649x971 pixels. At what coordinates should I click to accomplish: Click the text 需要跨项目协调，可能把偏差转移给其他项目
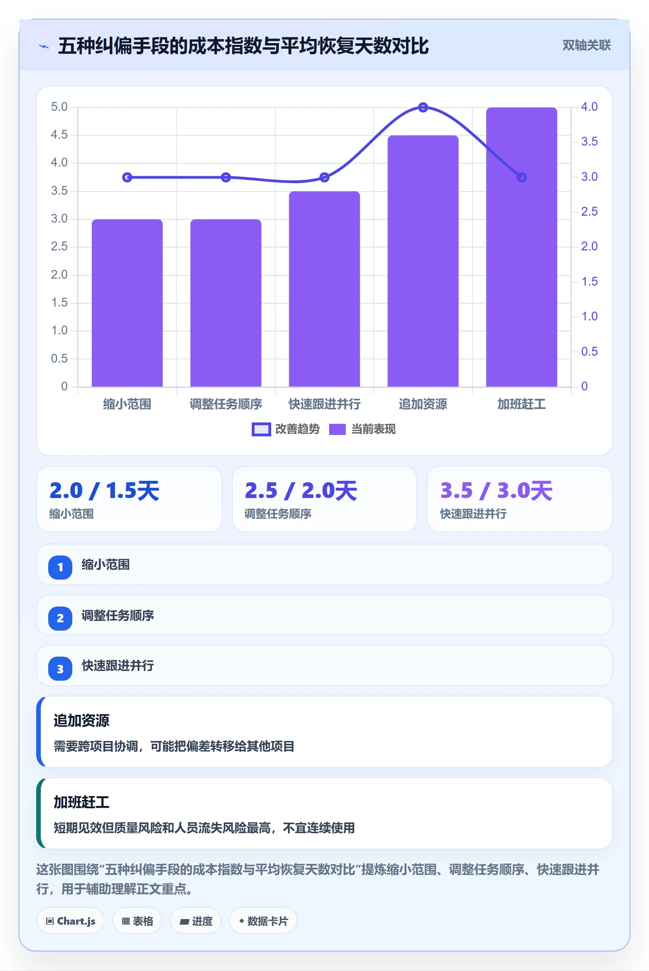pos(174,746)
